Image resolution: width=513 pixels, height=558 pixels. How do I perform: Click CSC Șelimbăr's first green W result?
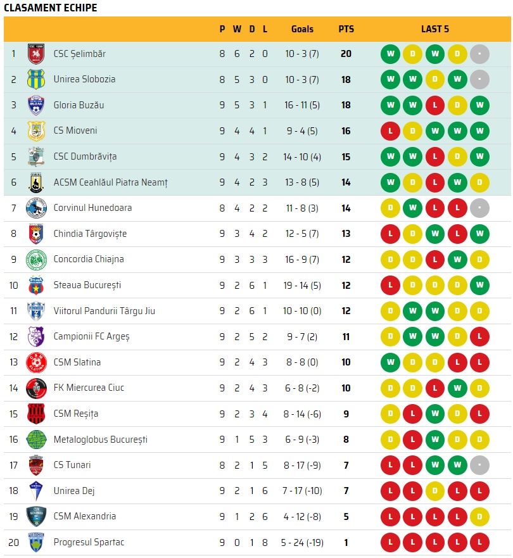[x=390, y=54]
